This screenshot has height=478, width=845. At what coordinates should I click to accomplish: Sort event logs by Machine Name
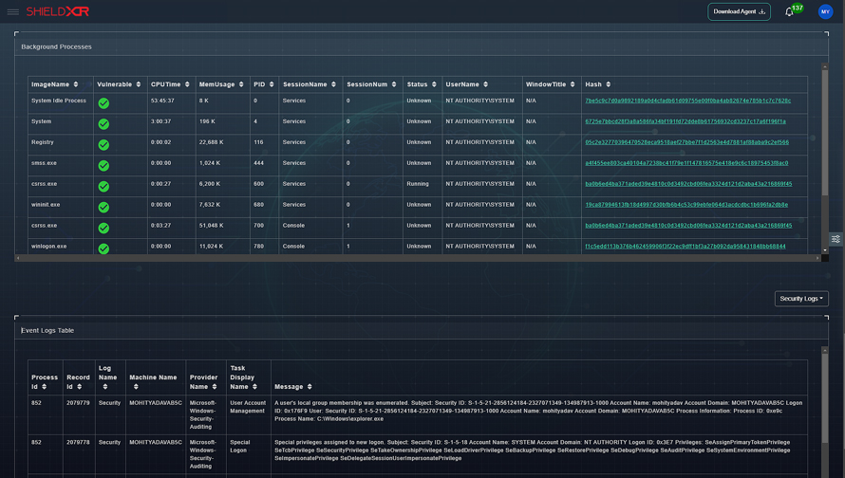(x=136, y=387)
